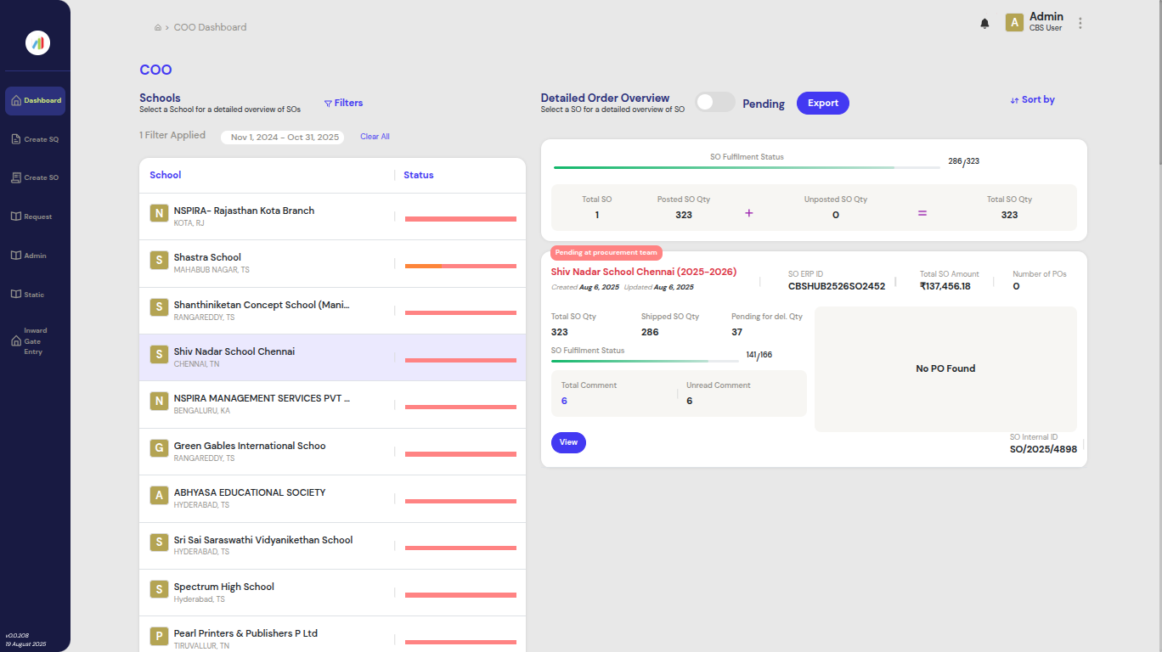
Task: Select ABHYASA EDUCATIONAL SOCIETY row
Action: pos(332,498)
